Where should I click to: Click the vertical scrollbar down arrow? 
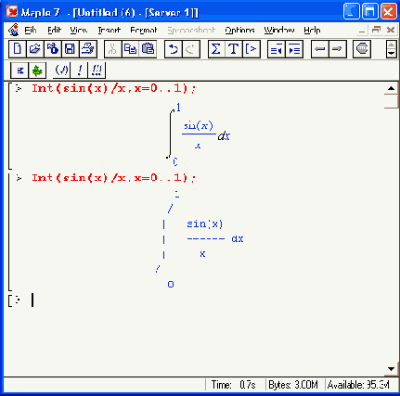[x=391, y=369]
